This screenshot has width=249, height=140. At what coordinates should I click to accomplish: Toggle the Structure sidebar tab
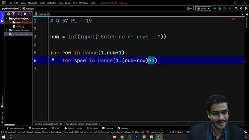(2, 117)
